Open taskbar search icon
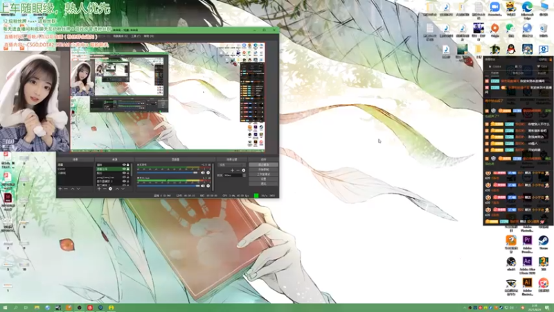Image resolution: width=554 pixels, height=312 pixels. coord(15,308)
